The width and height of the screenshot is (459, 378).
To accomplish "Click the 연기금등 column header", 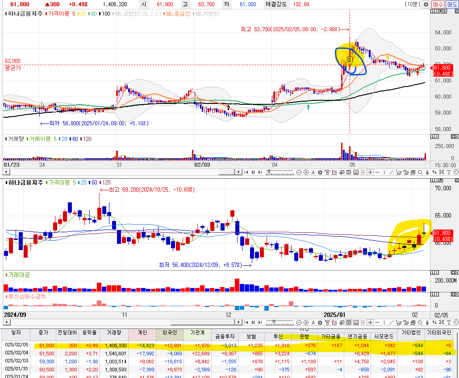I will click(357, 337).
